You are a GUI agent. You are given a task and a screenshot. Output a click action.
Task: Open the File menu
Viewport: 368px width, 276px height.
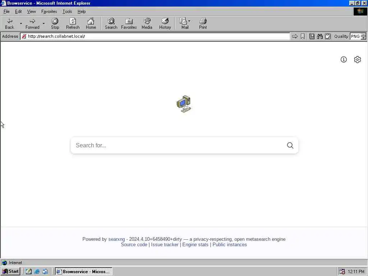6,11
